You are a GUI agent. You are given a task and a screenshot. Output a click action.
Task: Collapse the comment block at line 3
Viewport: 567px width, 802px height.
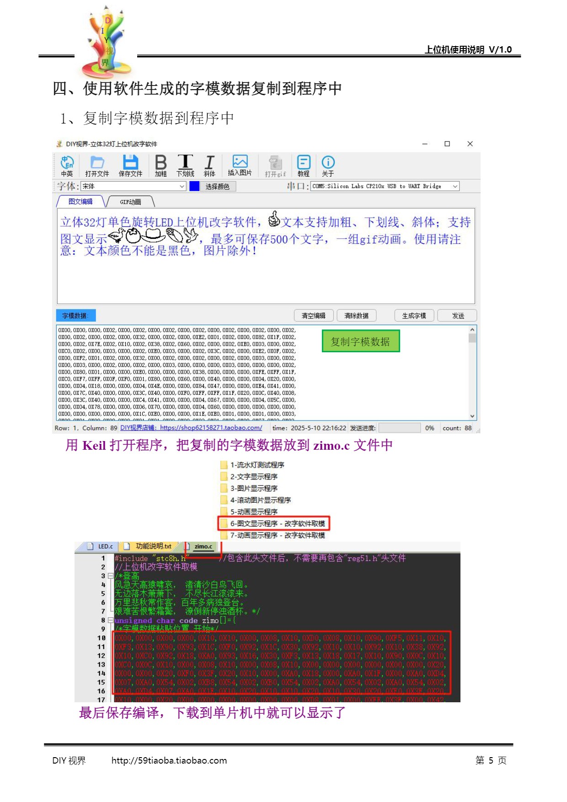point(110,576)
